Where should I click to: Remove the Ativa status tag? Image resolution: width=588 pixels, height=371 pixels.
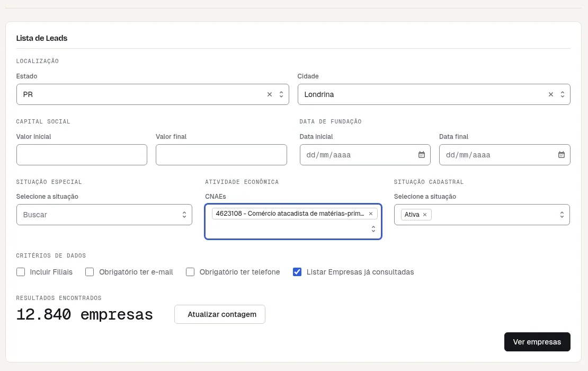(x=425, y=215)
